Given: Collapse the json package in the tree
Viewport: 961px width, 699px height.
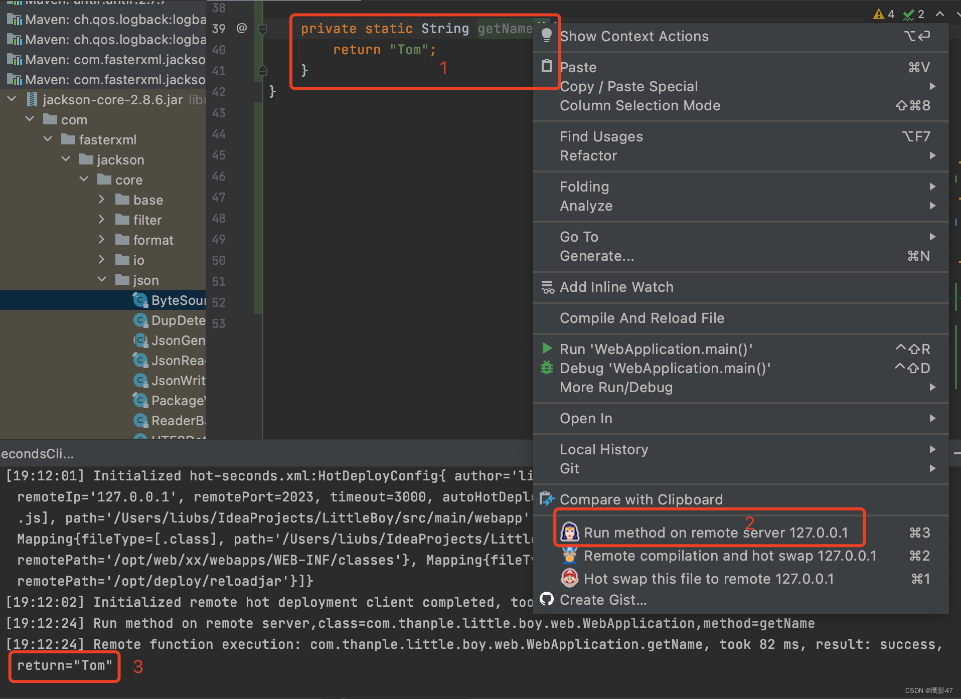Looking at the screenshot, I should (x=102, y=279).
